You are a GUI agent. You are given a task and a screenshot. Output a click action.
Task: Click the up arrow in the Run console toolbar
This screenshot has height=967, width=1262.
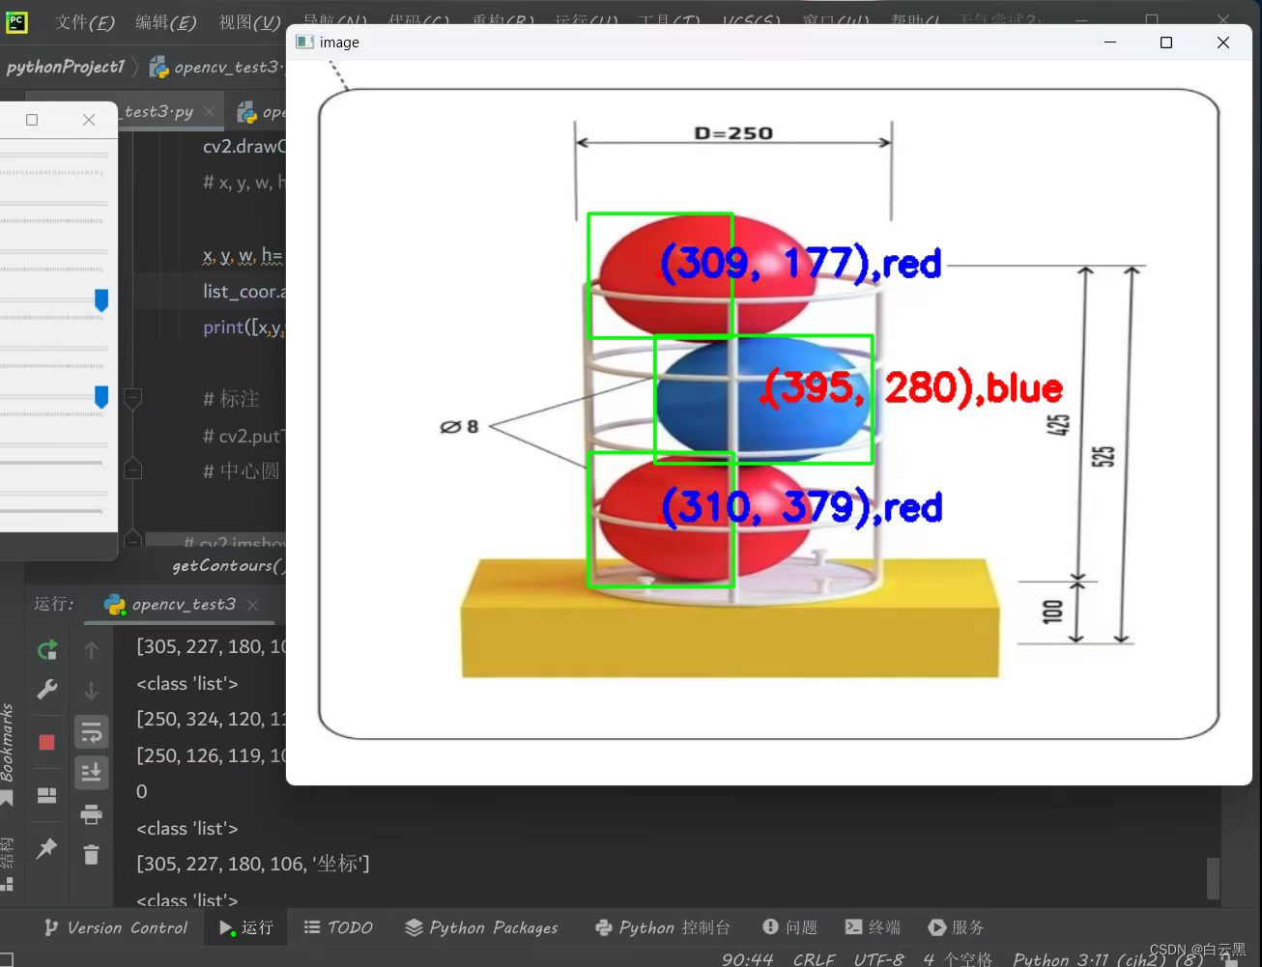click(92, 650)
